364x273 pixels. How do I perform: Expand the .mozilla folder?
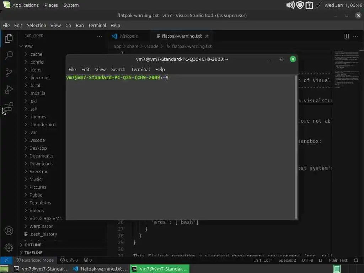click(x=37, y=93)
